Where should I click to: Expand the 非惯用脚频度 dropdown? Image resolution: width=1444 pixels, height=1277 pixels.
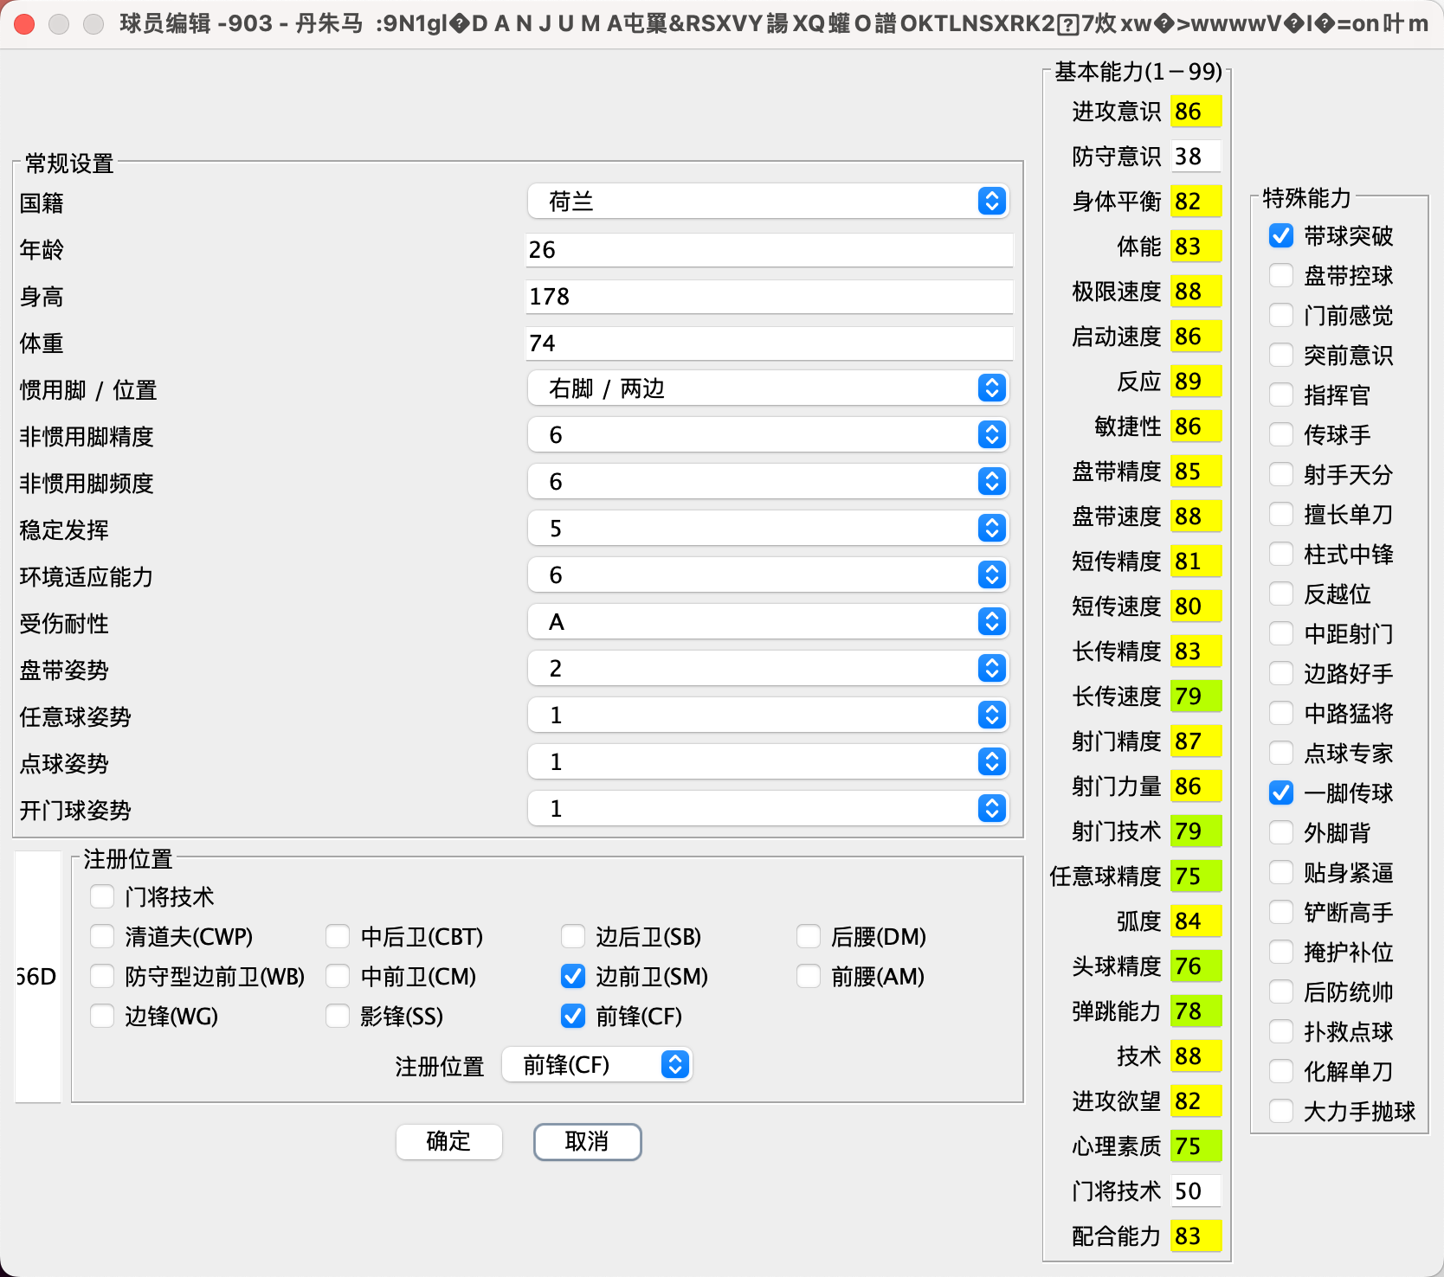(768, 482)
